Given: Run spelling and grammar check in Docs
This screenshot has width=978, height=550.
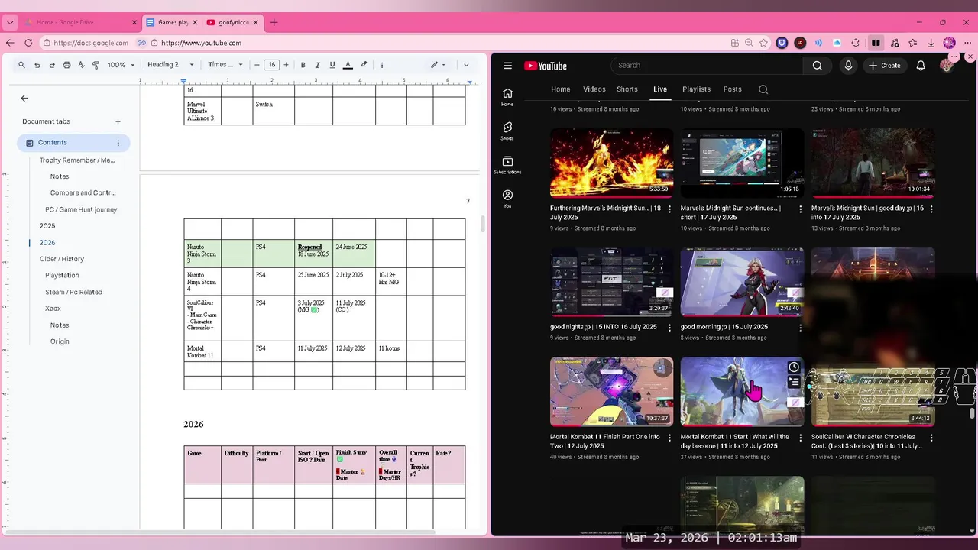Looking at the screenshot, I should click(81, 65).
